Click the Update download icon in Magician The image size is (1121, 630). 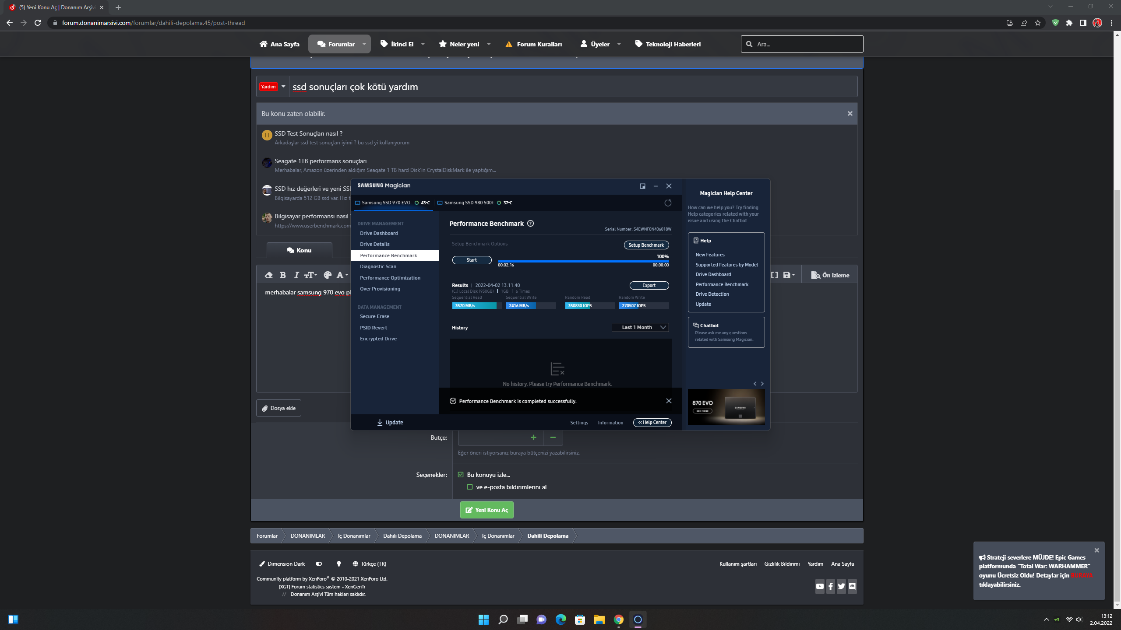click(380, 423)
